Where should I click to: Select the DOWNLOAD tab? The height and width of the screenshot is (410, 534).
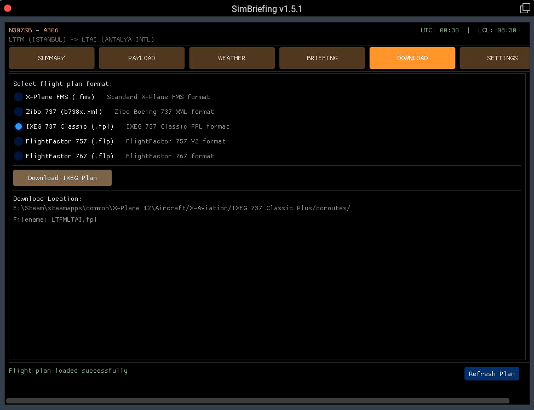click(x=412, y=57)
